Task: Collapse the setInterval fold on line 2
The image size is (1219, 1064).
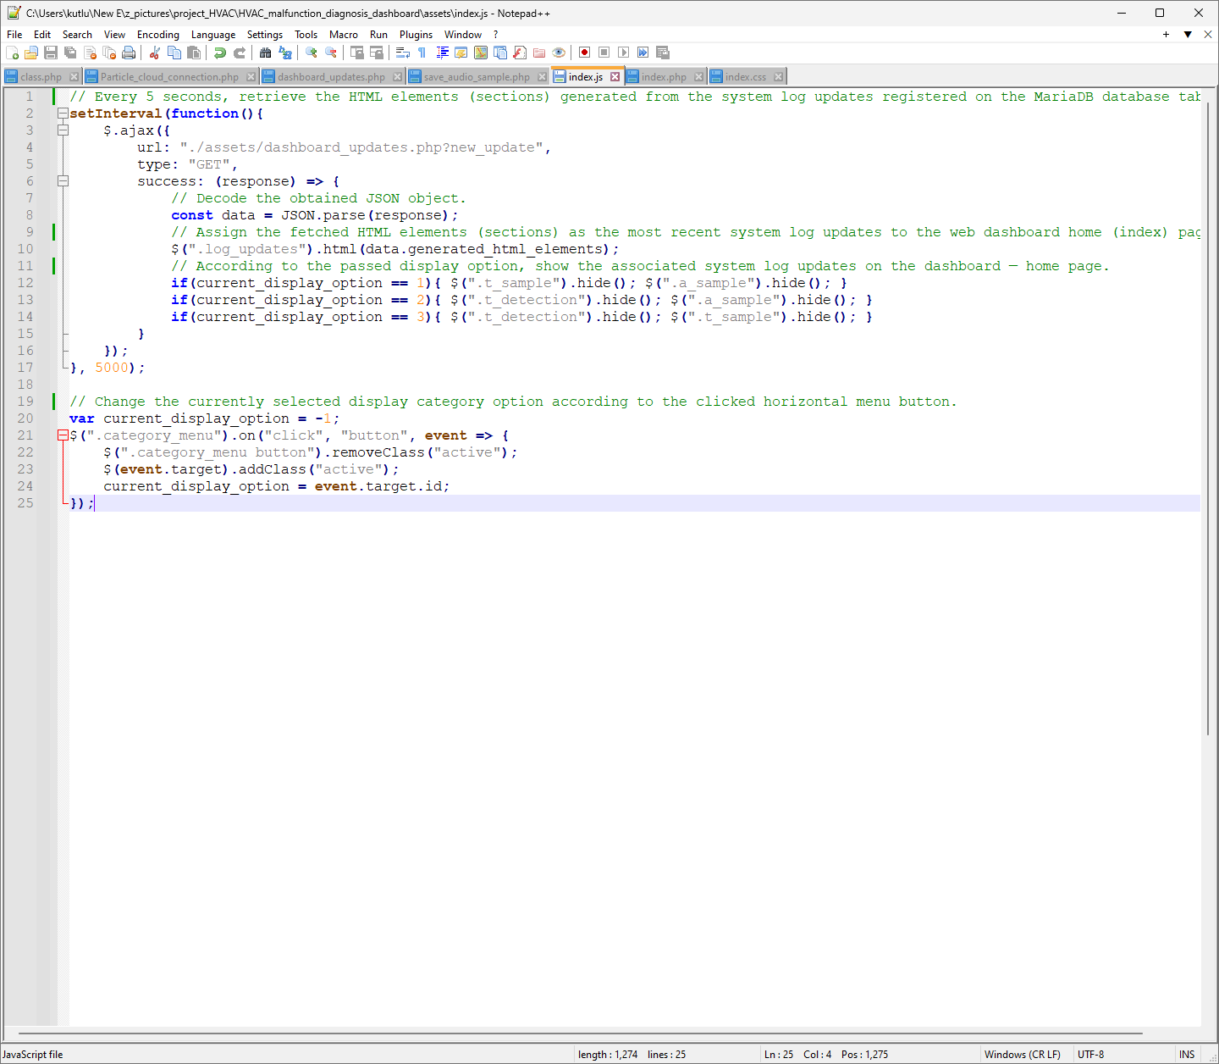Action: pos(63,114)
